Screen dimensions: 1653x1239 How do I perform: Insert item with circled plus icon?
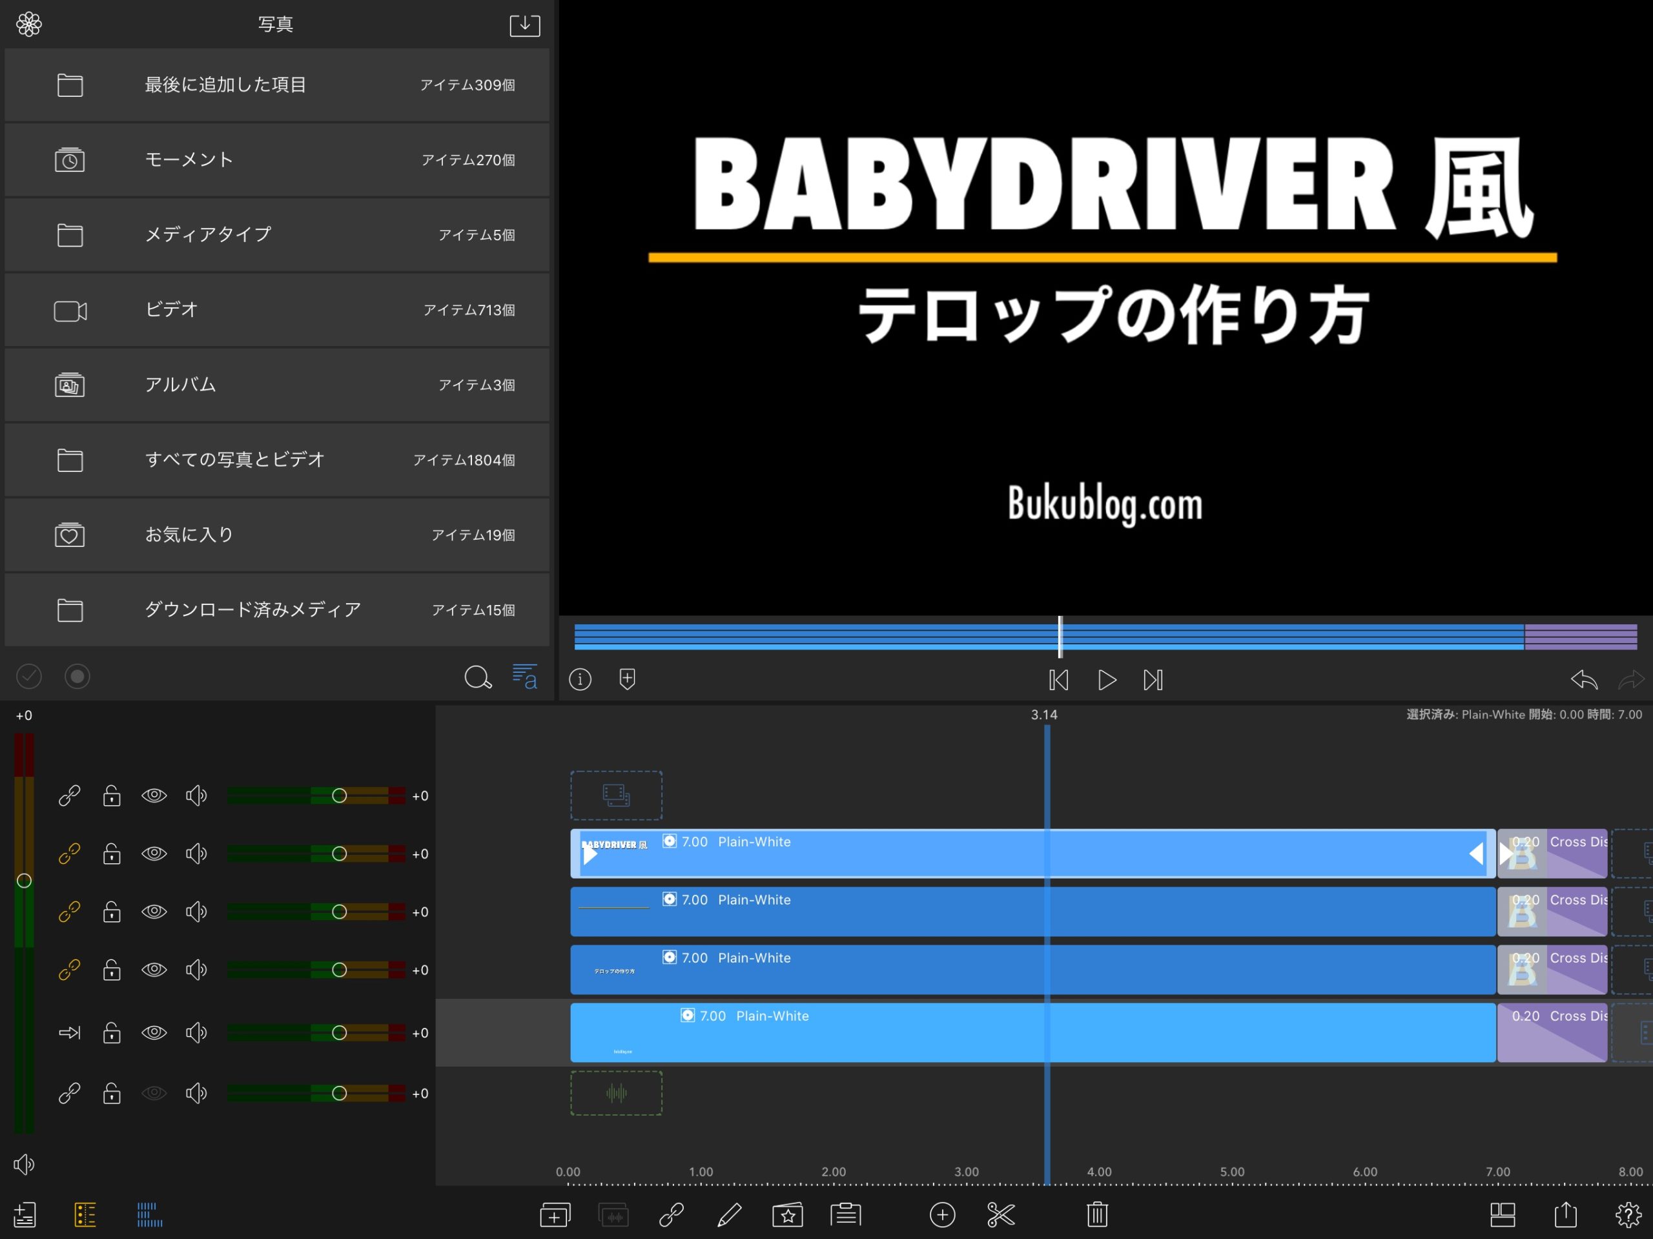point(942,1214)
